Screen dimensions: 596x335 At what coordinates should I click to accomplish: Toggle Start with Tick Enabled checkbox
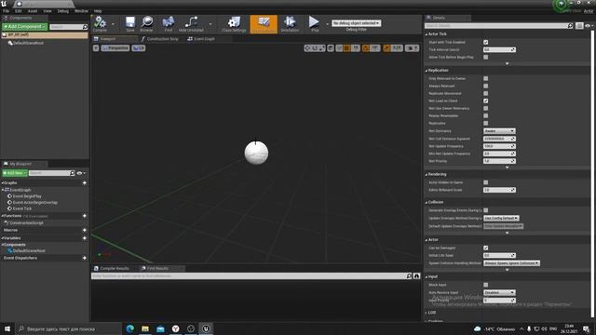tap(486, 42)
